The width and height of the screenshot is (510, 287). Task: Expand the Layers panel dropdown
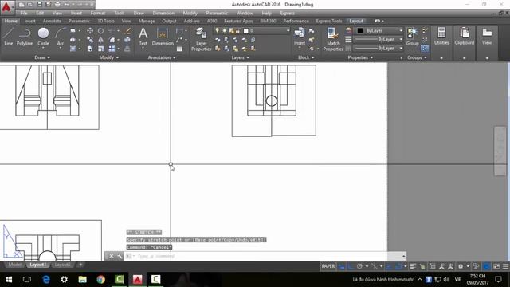click(x=241, y=57)
